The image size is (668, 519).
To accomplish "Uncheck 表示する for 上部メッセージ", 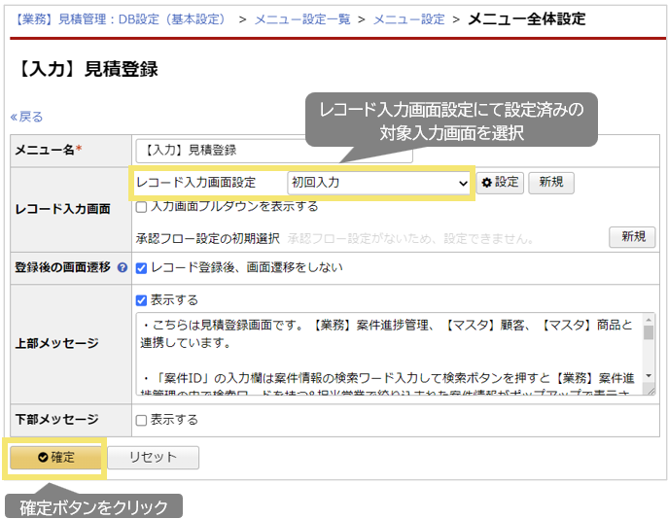I will (141, 300).
